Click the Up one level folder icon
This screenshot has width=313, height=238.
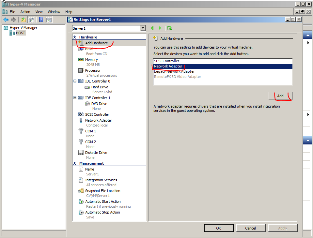pyautogui.click(x=23, y=20)
